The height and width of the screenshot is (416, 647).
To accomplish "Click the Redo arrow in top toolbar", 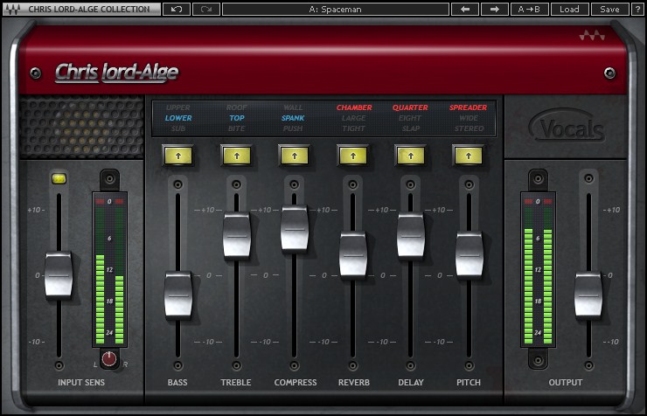I will coord(206,9).
